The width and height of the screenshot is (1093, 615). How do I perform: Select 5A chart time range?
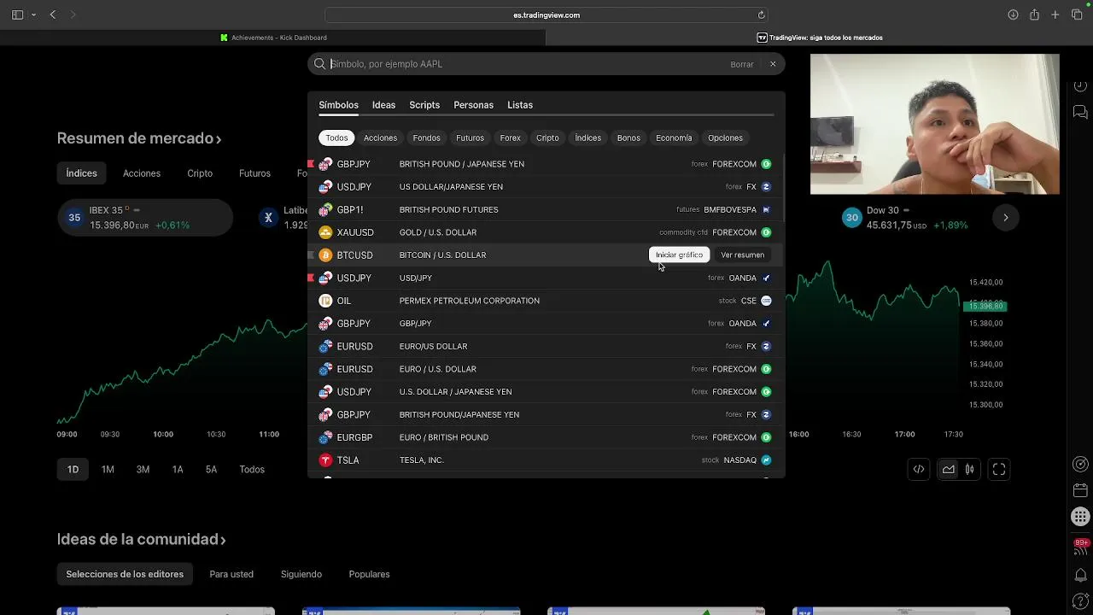[x=211, y=469]
